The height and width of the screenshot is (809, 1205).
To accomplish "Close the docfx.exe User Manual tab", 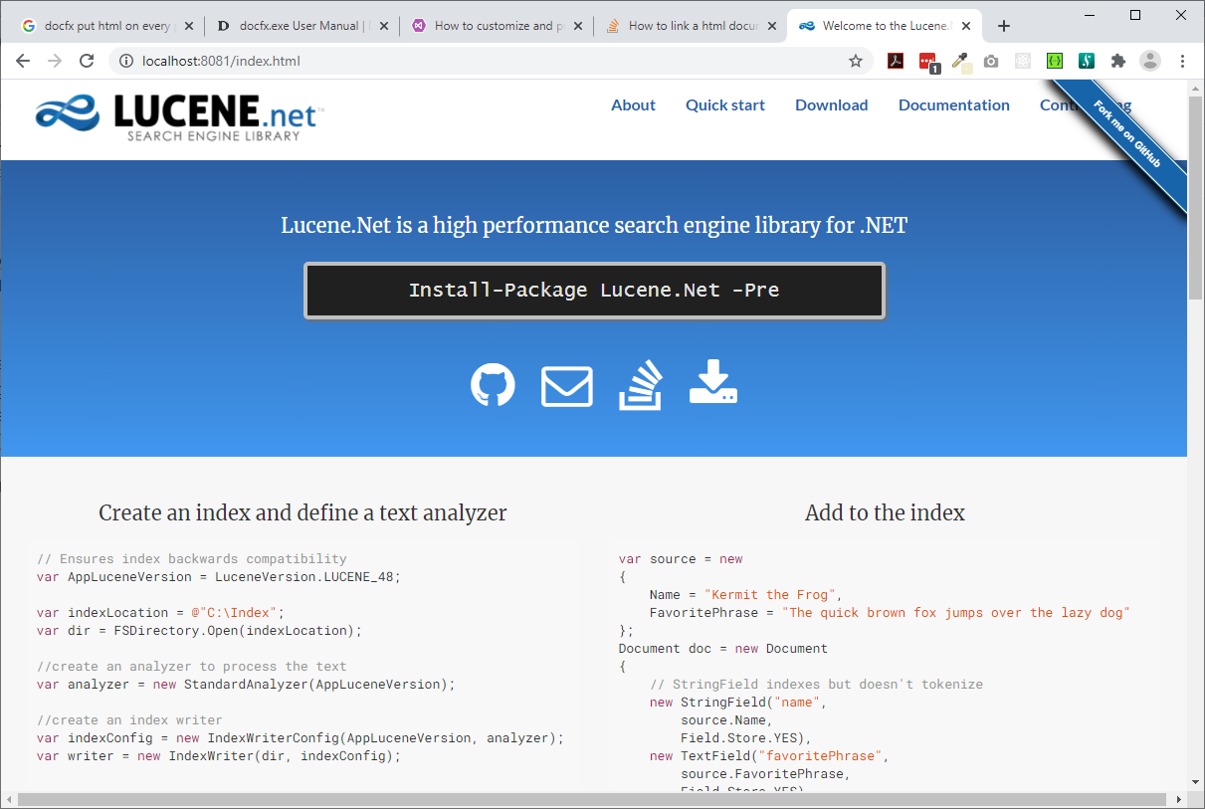I will [383, 26].
